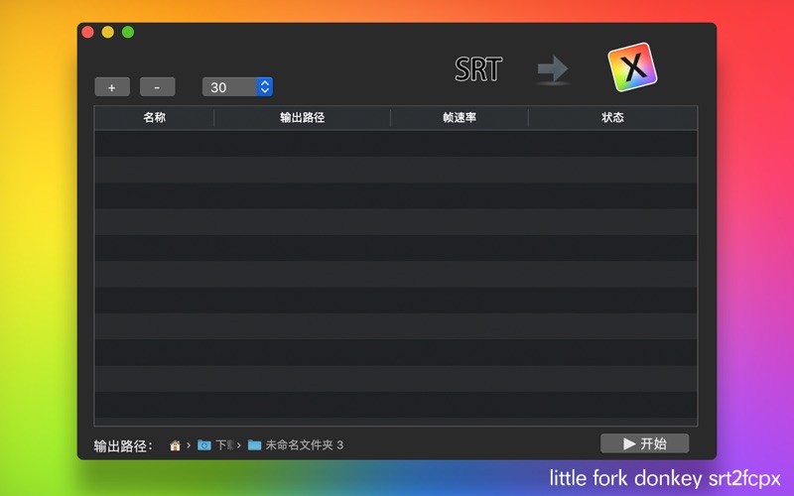Sort by 名称 column header
This screenshot has height=496, width=794.
pos(154,118)
